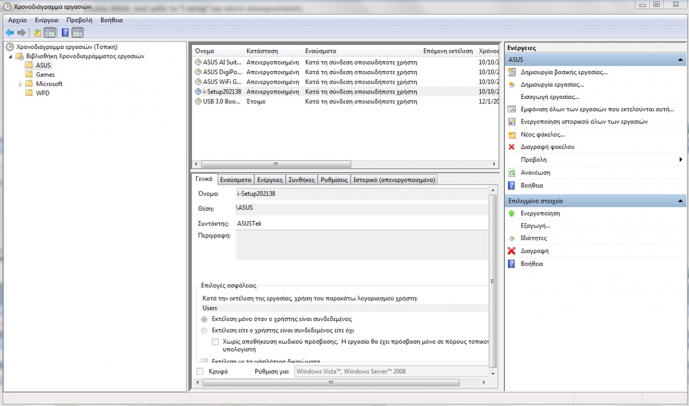Click the Games folder icon in tree

29,75
